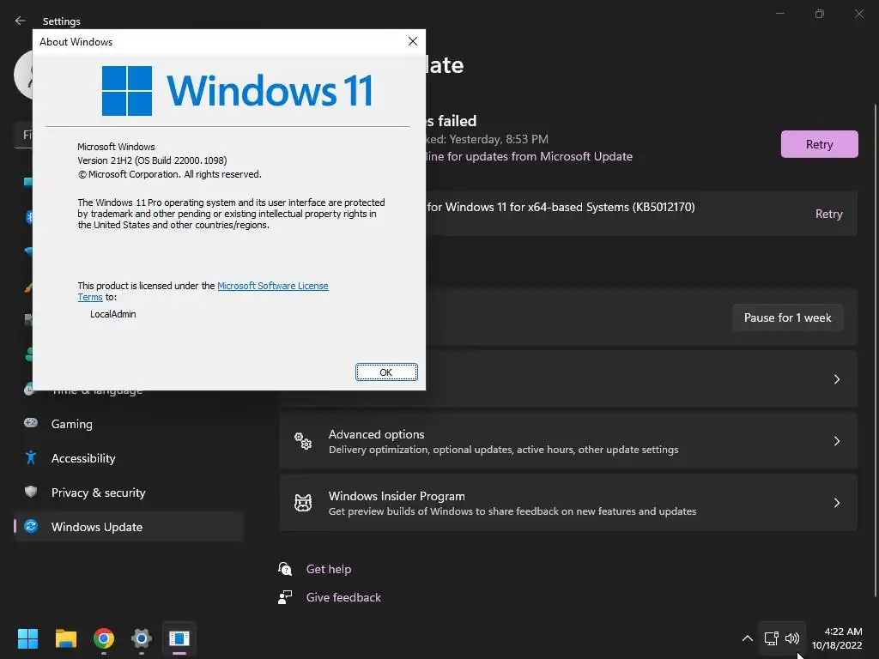Click the Settings window scrollbar

click(875, 350)
